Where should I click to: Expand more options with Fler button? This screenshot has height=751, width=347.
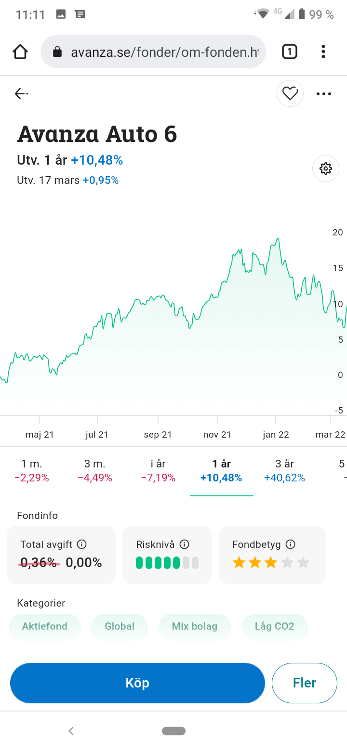coord(305,683)
